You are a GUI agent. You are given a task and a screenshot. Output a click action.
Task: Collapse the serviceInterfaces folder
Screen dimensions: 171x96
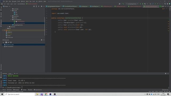pos(11,19)
